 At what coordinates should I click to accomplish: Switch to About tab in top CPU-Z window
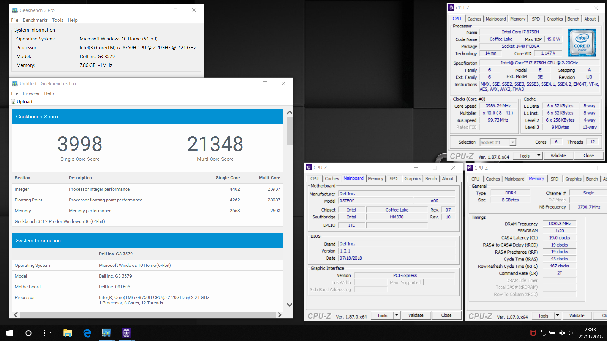[x=590, y=19]
